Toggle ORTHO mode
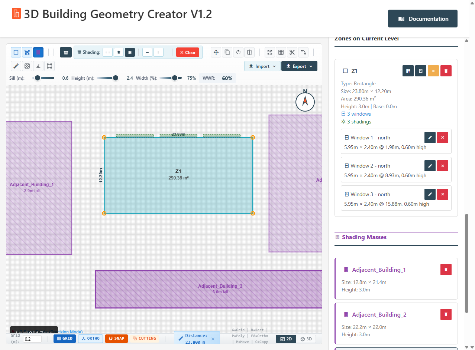475x350 pixels. pos(90,339)
